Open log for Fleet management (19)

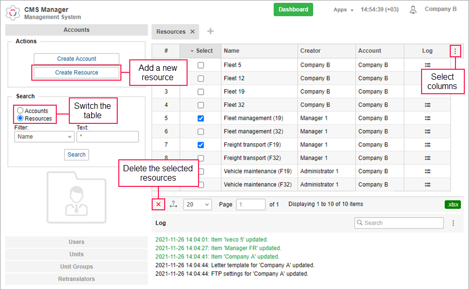(427, 118)
